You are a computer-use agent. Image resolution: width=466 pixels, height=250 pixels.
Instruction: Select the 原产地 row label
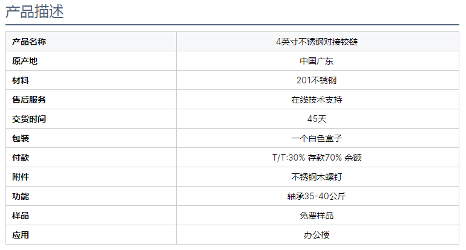[x=25, y=61]
